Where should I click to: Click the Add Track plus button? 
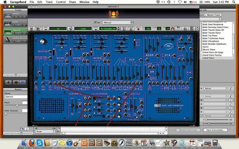point(8,82)
